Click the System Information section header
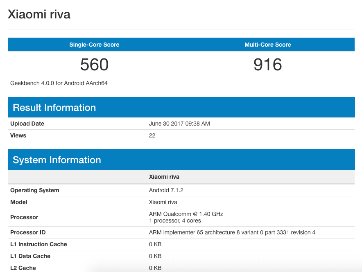362x272 pixels. tap(181, 160)
